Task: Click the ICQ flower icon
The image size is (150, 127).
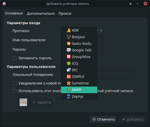Action: pos(69,63)
